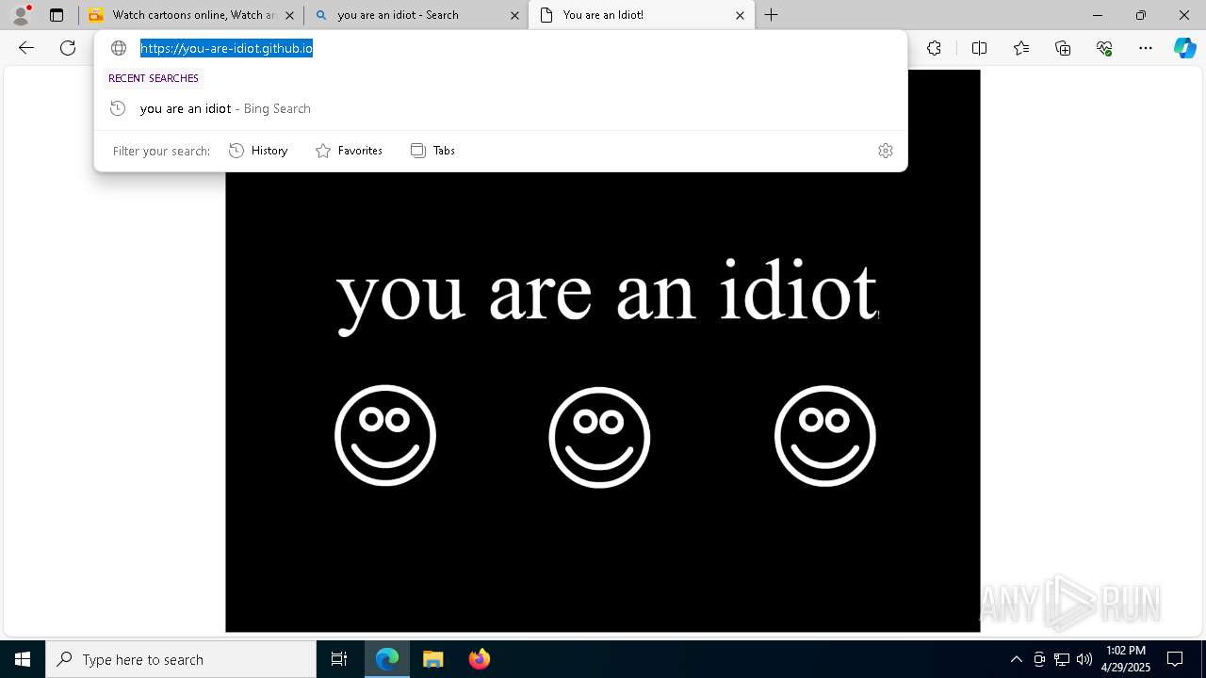Click the RECENT SEARCHES header label

(154, 78)
